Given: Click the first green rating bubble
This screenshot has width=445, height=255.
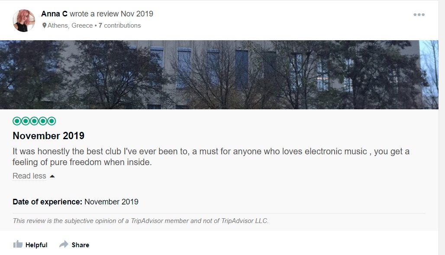Looking at the screenshot, I should 16,121.
